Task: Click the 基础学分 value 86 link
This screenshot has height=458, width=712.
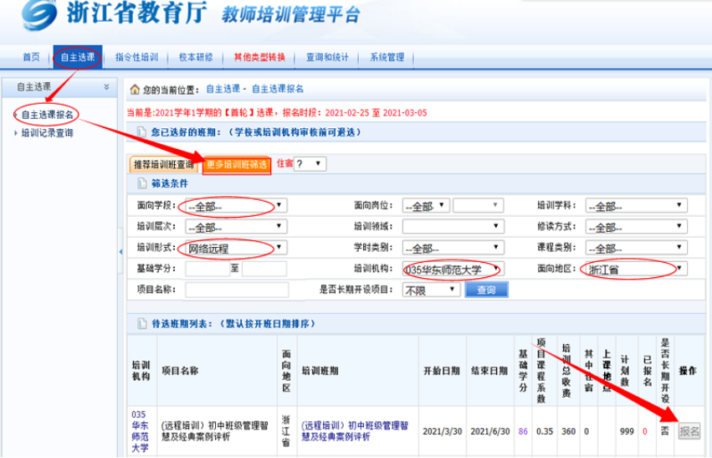Action: click(523, 432)
